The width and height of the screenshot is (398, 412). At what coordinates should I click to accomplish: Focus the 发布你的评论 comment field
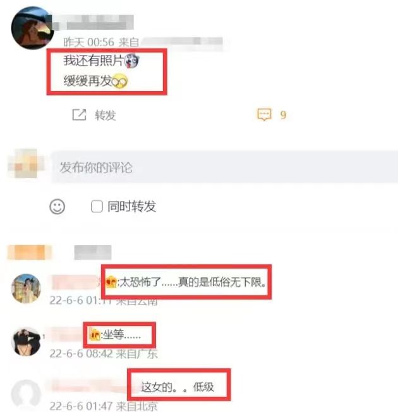224,167
